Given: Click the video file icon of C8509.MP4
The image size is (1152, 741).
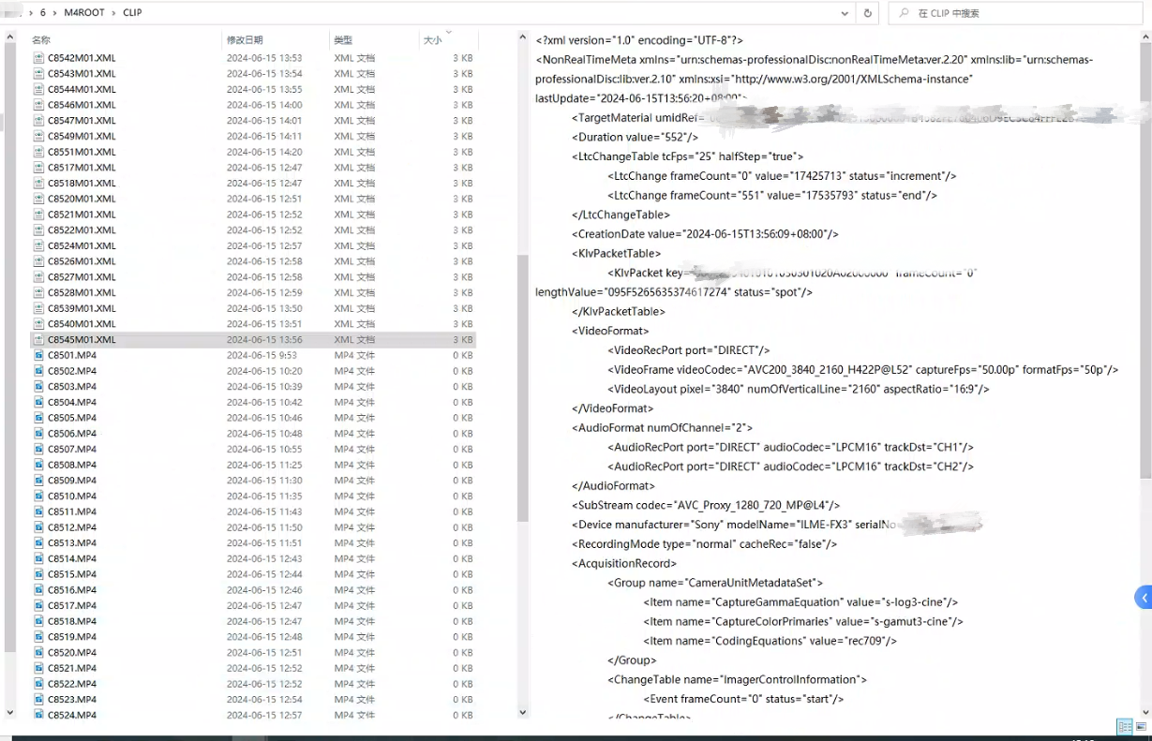Looking at the screenshot, I should click(39, 481).
